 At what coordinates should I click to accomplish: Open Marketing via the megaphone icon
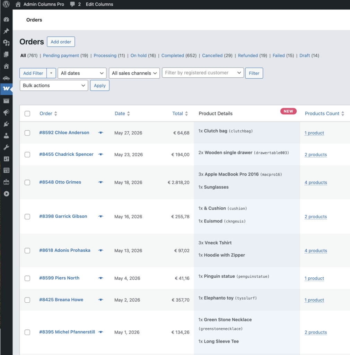6,112
